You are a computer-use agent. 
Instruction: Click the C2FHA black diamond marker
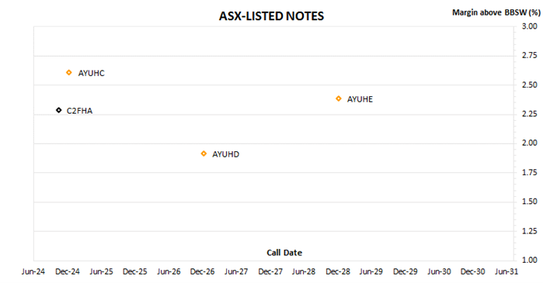(59, 110)
